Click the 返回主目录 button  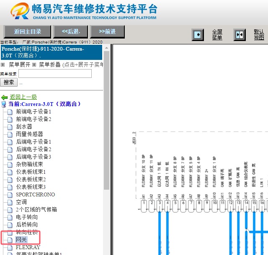tap(27, 32)
